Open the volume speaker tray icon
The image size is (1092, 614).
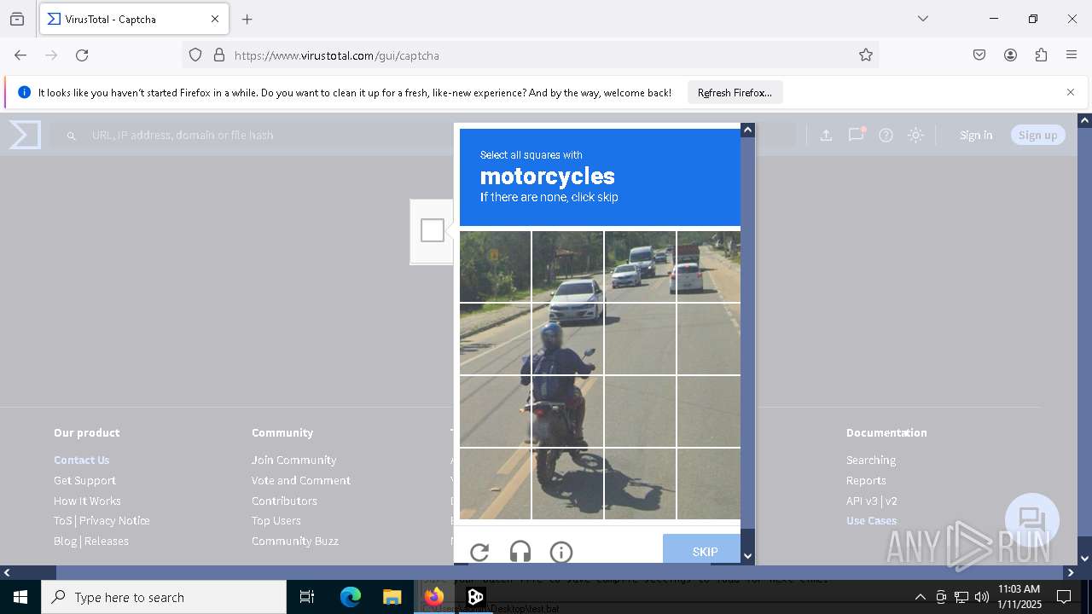[x=982, y=597]
